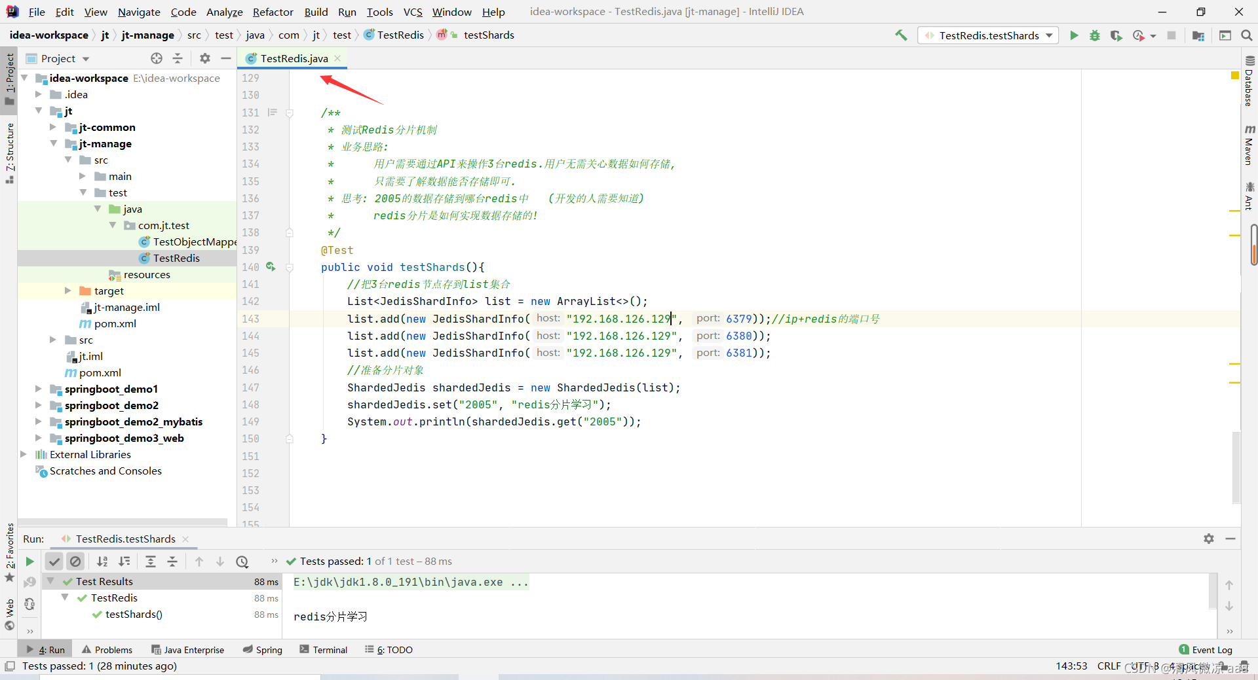Open the Database side panel
This screenshot has height=680, width=1258.
[x=1249, y=82]
